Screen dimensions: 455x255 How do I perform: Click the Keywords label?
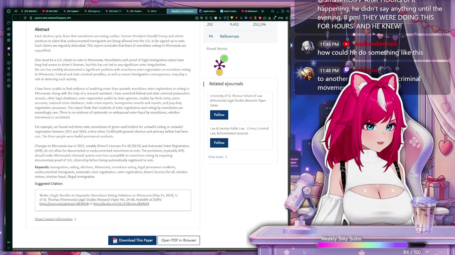coord(42,167)
